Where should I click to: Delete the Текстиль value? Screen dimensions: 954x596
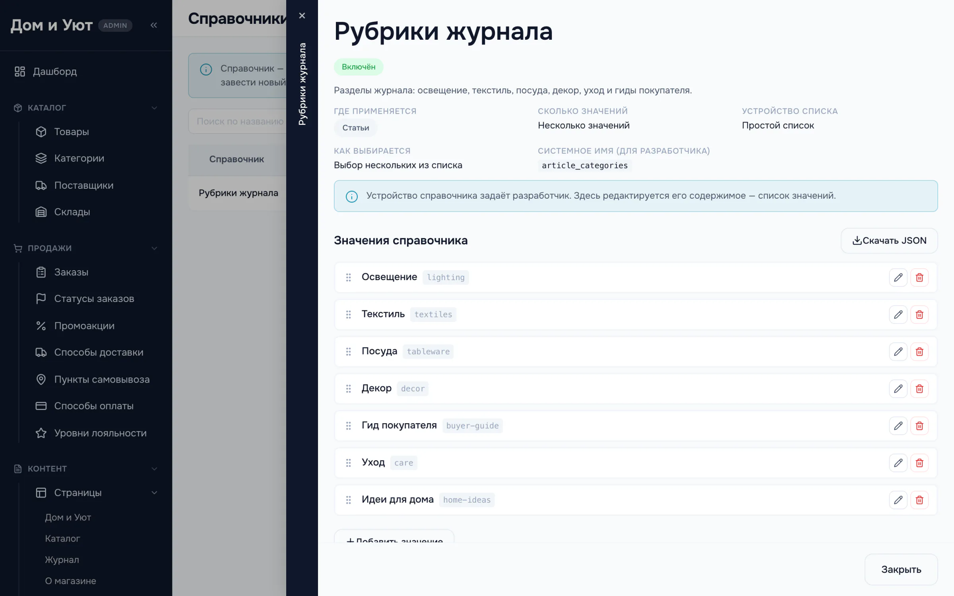(x=919, y=315)
